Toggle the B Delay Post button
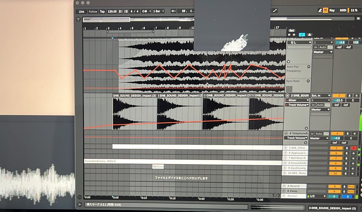This screenshot has width=362, height=212. (x=351, y=191)
